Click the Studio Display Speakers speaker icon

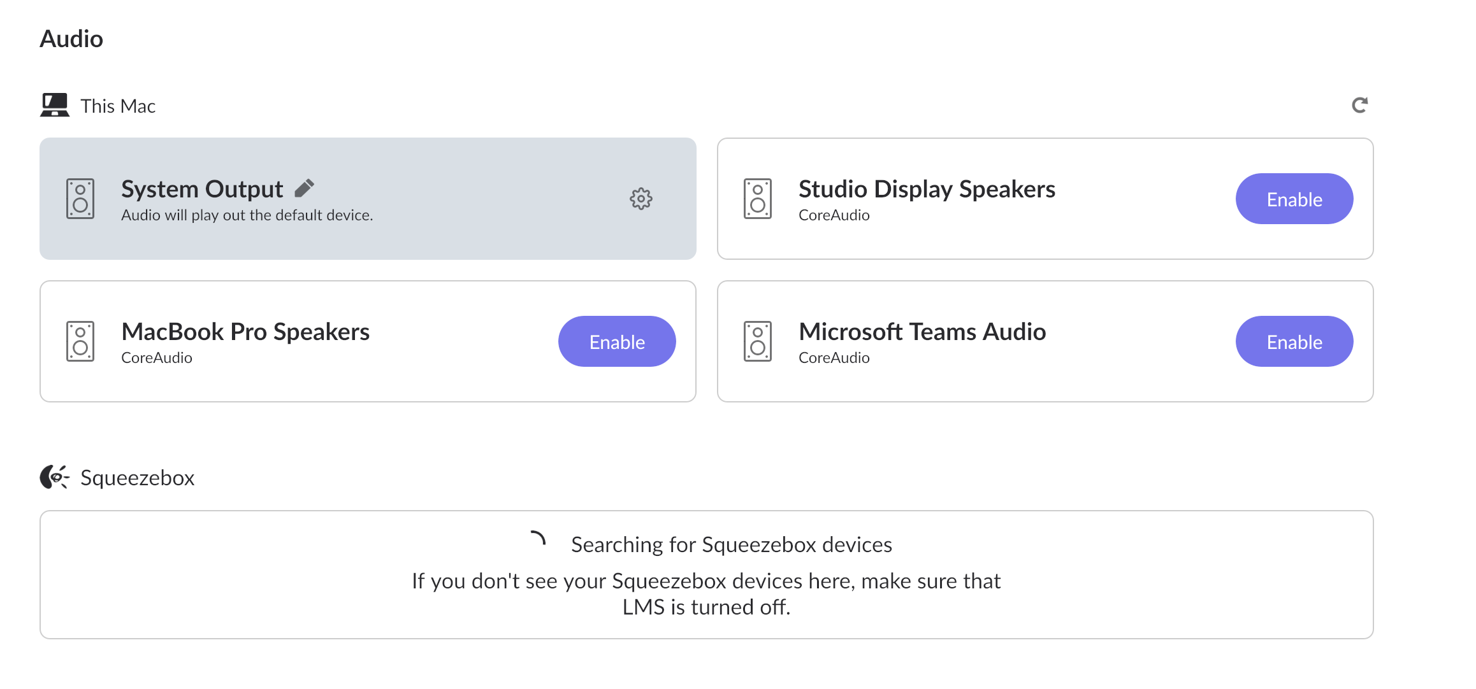pyautogui.click(x=758, y=199)
